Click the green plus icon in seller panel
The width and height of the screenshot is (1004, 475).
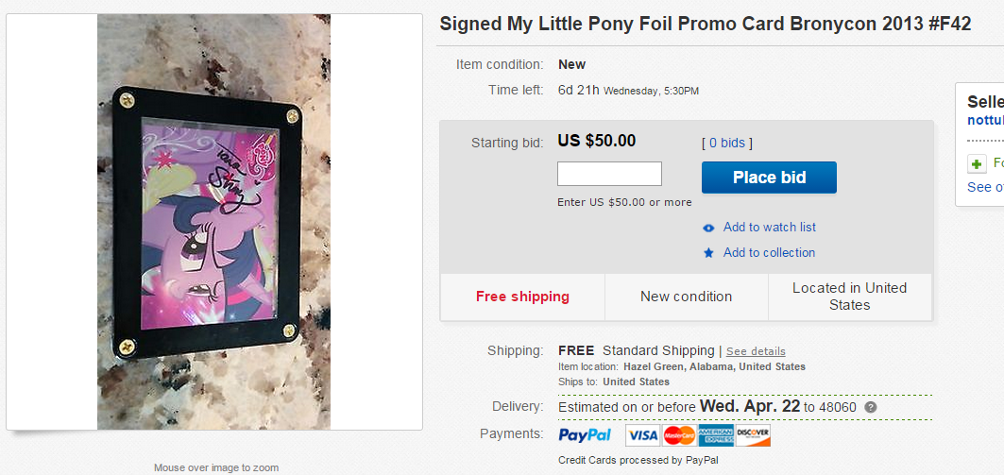coord(977,164)
